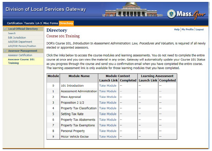Take Module for 101 Introduction
212x151 pixels.
click(108, 86)
